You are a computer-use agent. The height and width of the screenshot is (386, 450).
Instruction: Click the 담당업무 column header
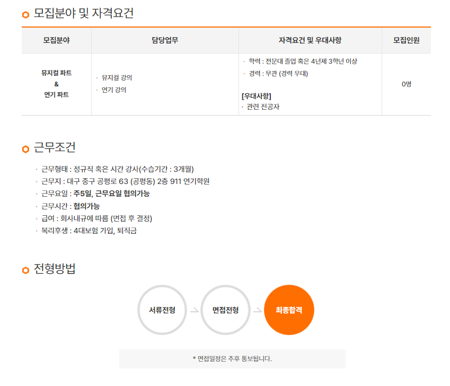[x=165, y=41]
